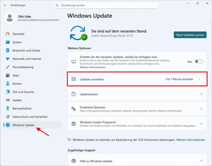Image resolution: width=212 pixels, height=166 pixels.
Task: Open Updateverlauf via its chevron arrow
Action: (201, 94)
